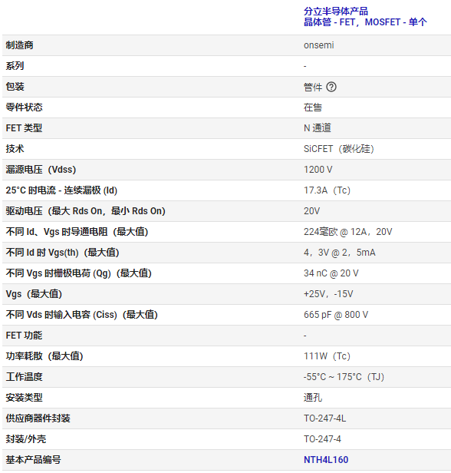Screen dimensions: 451x473
Task: Select the 111W (Tc) power dissipation value
Action: tap(327, 356)
